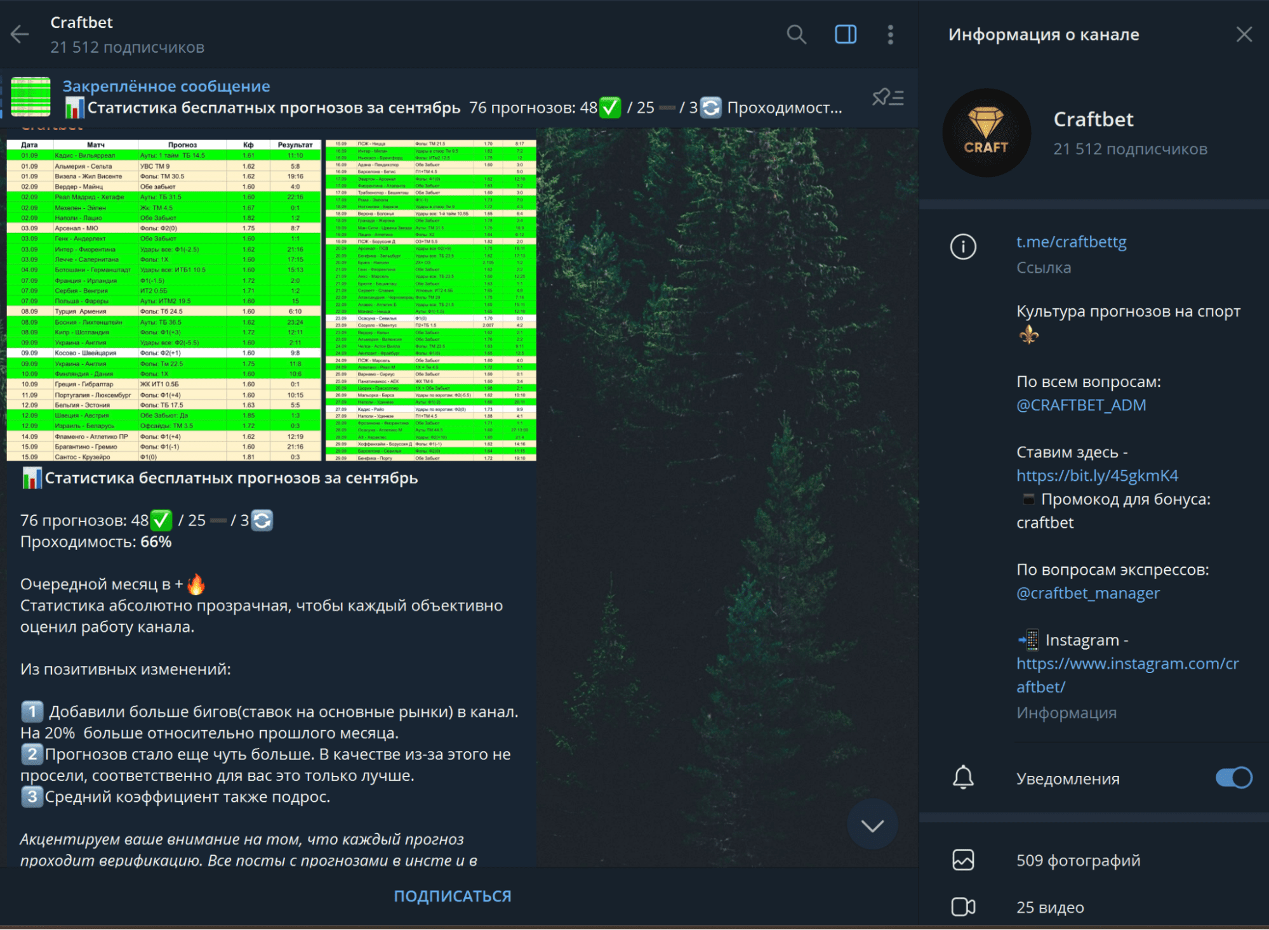Click the video camera icon
The image size is (1269, 930).
pyautogui.click(x=962, y=907)
